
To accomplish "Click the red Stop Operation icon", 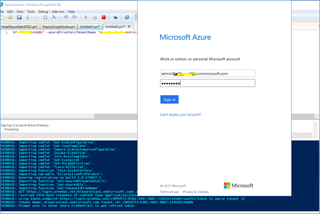I will [104, 17].
